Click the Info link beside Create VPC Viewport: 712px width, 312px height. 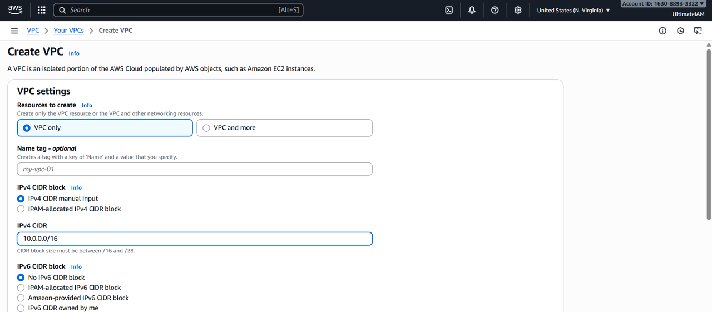[74, 53]
